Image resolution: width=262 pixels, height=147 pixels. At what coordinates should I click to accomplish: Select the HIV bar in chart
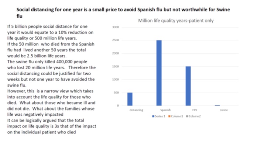tap(188, 86)
